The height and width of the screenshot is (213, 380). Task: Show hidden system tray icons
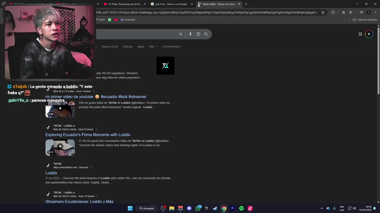pyautogui.click(x=322, y=208)
